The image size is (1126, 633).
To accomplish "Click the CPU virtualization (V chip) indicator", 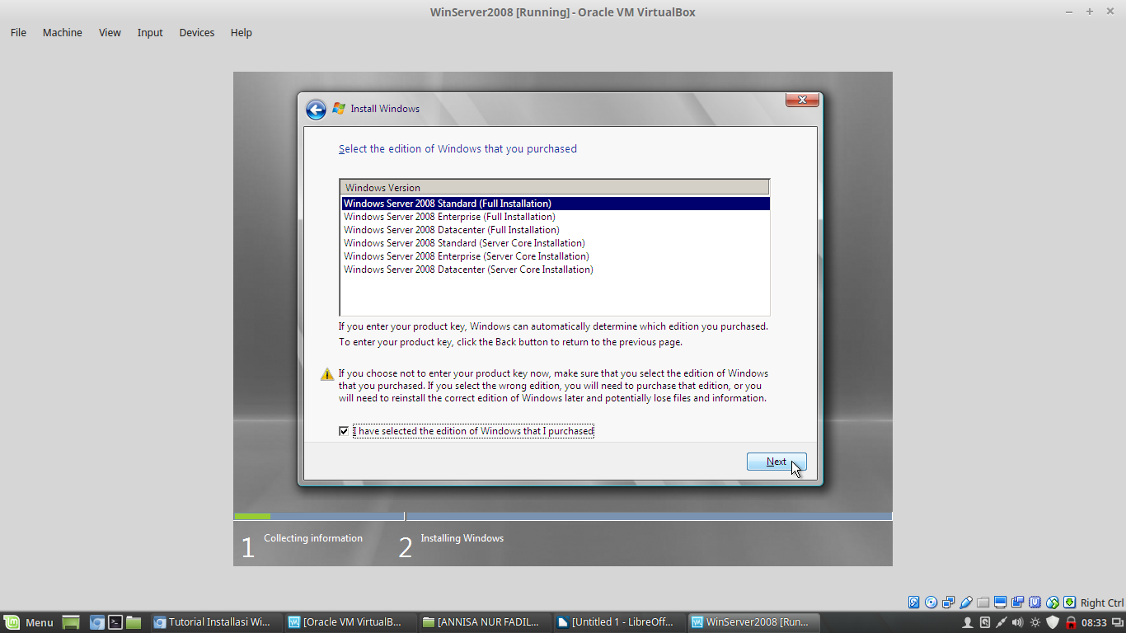I will 1035,603.
